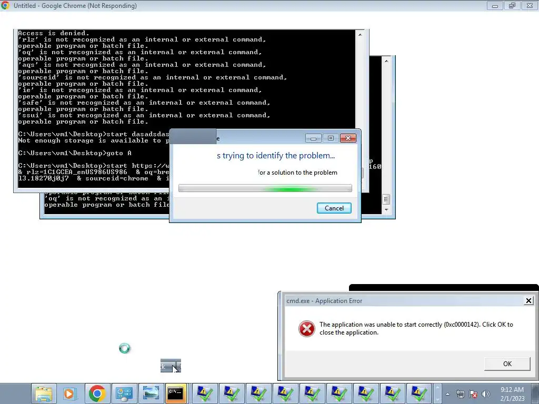
Task: Click the green progress bar in troubleshooting dialog
Action: click(265, 188)
